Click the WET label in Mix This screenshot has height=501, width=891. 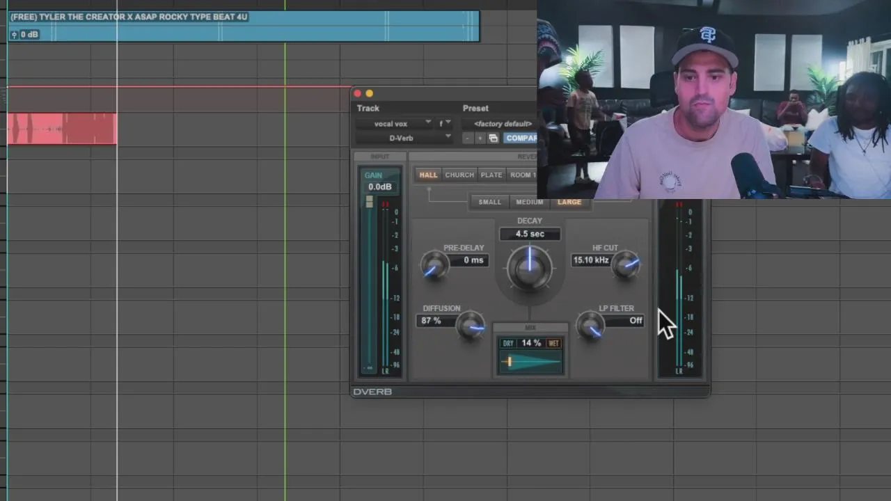(553, 343)
